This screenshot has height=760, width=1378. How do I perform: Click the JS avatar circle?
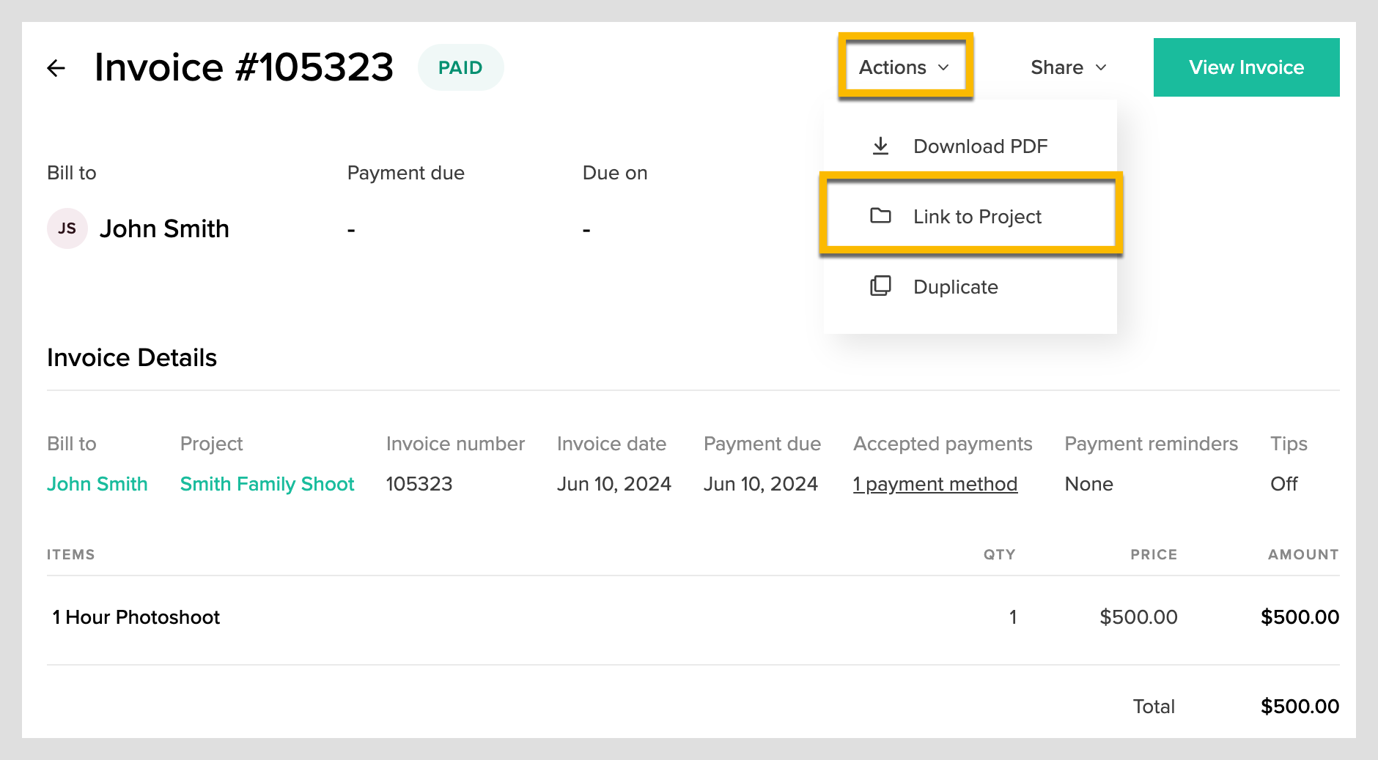[67, 228]
